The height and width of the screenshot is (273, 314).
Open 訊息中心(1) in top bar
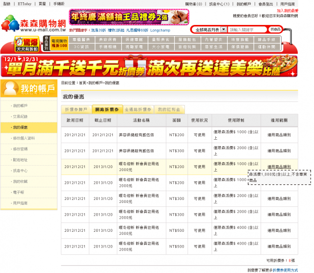(219, 4)
